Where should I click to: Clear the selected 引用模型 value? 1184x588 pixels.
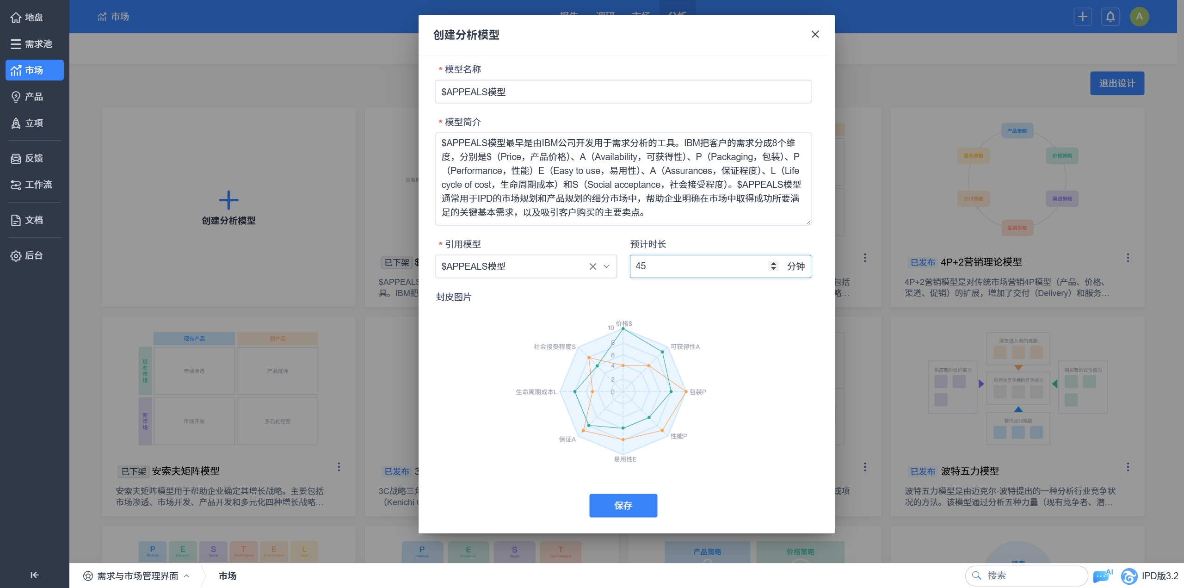pyautogui.click(x=592, y=266)
